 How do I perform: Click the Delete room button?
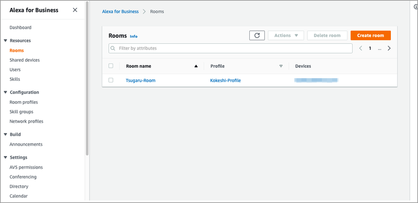click(327, 35)
